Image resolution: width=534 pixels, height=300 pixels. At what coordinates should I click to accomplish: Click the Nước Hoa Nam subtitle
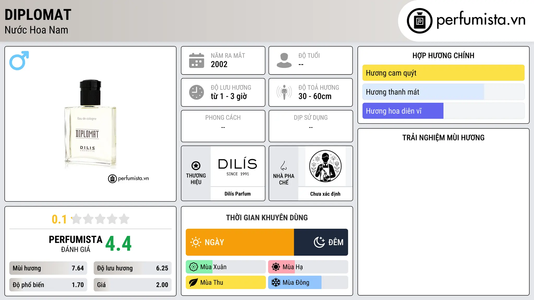click(37, 30)
